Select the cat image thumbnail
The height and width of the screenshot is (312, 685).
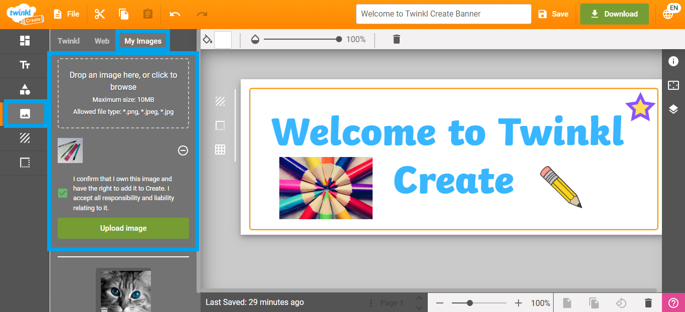pos(126,291)
